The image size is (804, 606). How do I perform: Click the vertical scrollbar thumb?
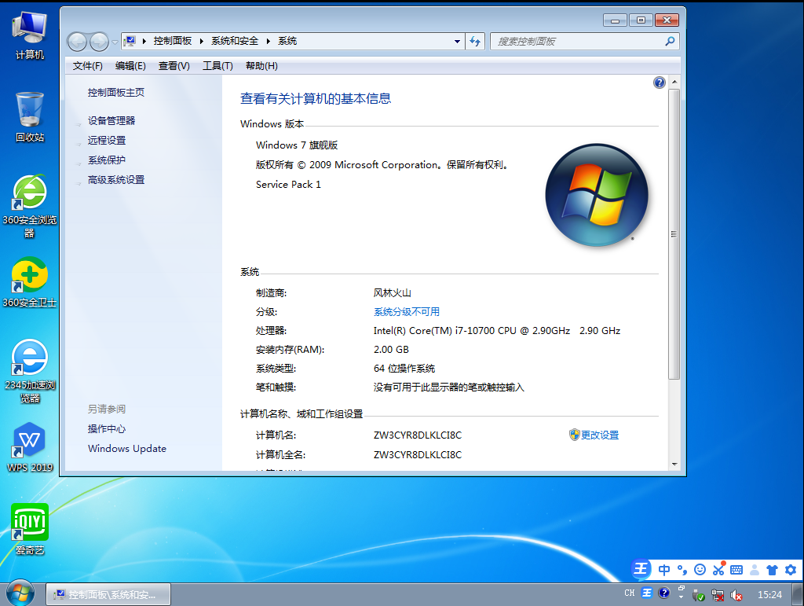[674, 234]
